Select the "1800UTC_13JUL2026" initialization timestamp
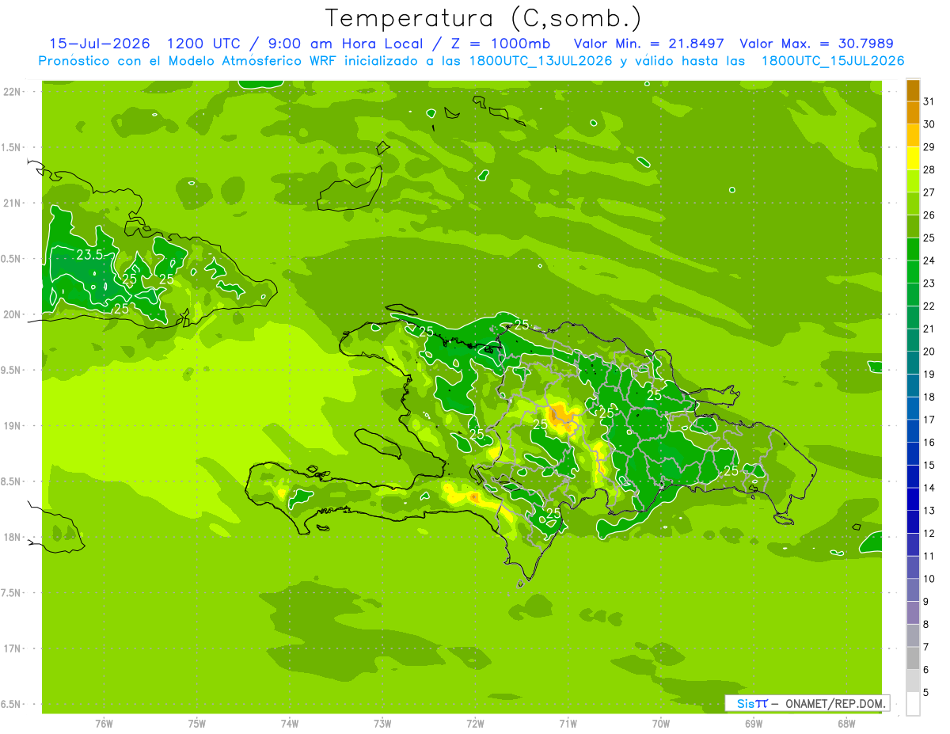This screenshot has height=734, width=950. point(538,61)
